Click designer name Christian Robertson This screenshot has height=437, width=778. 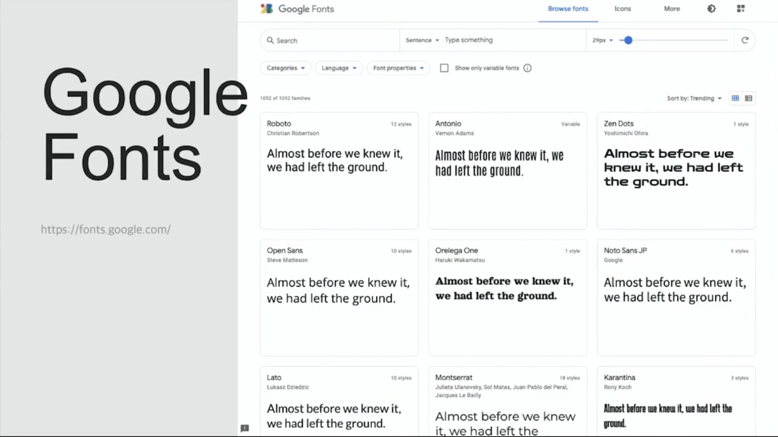(293, 133)
